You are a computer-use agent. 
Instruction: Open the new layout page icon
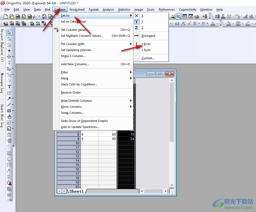click(44, 16)
